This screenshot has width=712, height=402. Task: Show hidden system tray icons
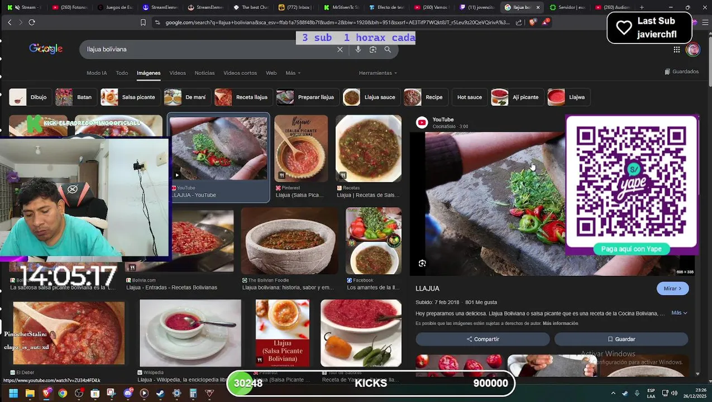[613, 393]
